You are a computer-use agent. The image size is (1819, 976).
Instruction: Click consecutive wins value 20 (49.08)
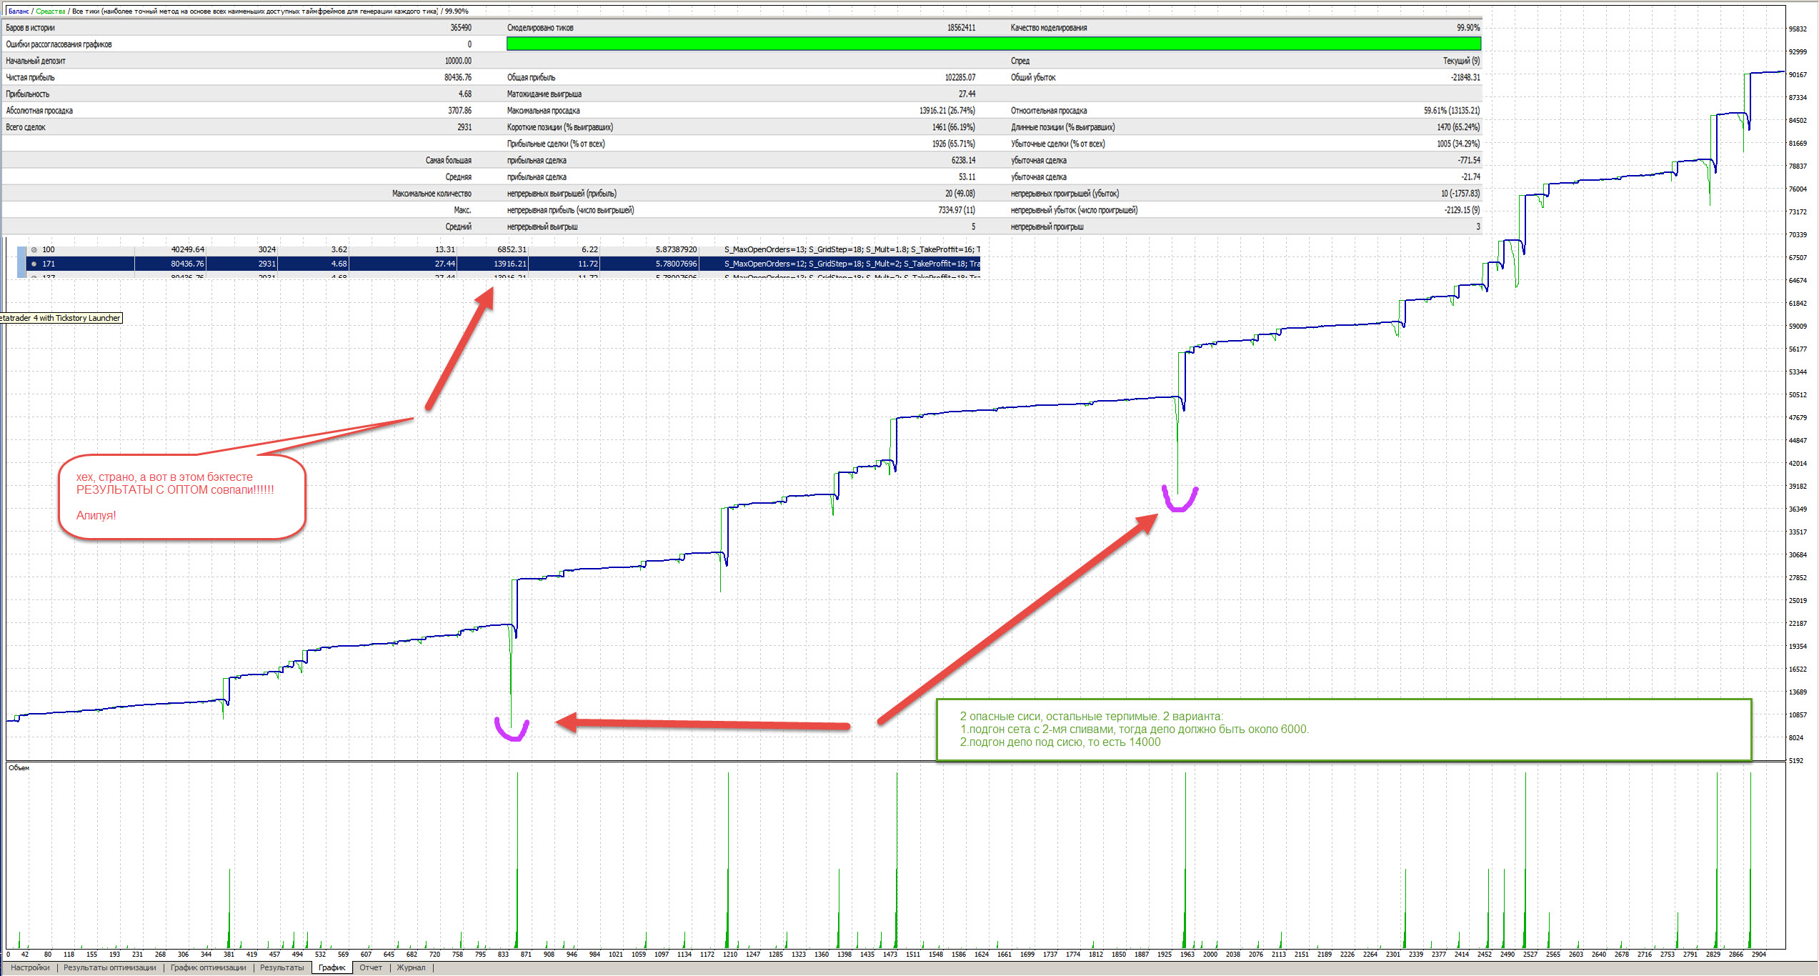pyautogui.click(x=960, y=193)
